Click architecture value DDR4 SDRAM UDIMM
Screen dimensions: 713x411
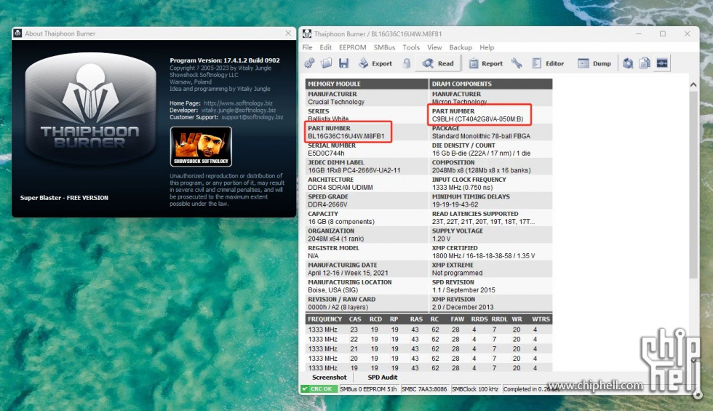(x=340, y=188)
